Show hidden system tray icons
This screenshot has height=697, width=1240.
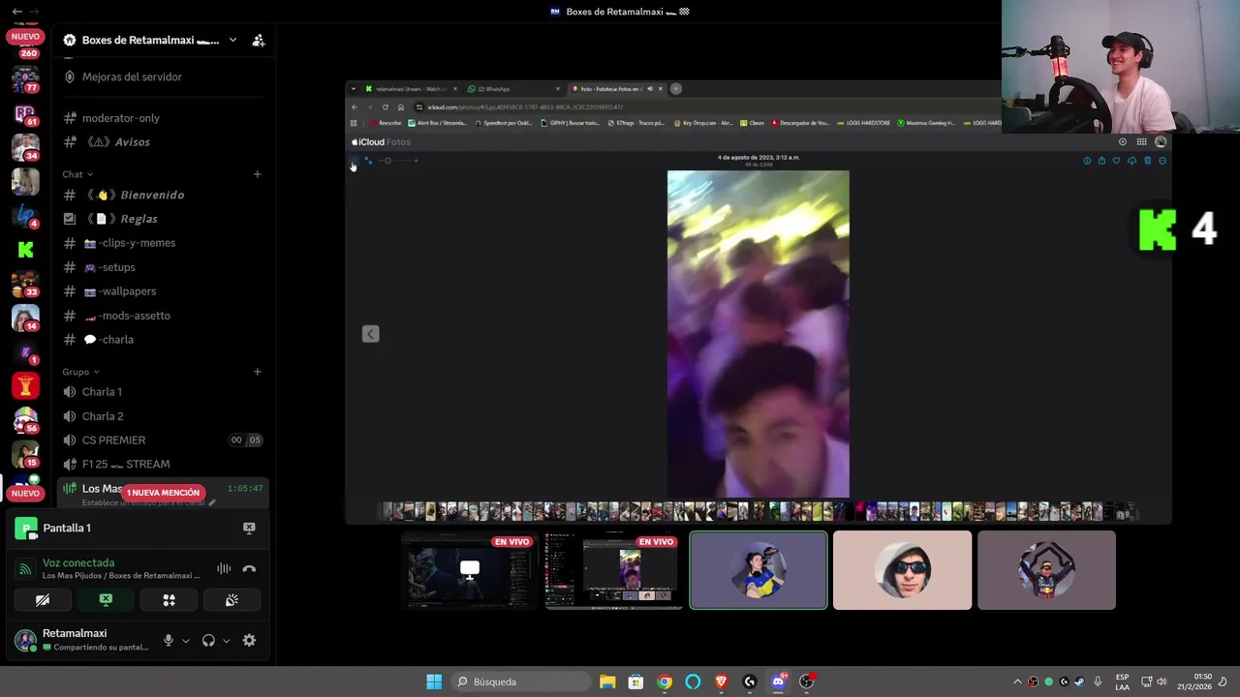(x=1017, y=682)
